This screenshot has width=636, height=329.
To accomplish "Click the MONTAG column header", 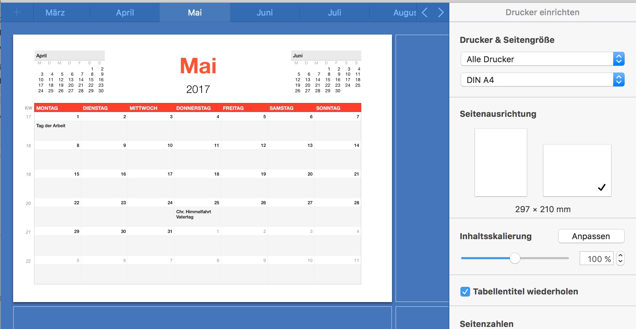I will coord(47,108).
